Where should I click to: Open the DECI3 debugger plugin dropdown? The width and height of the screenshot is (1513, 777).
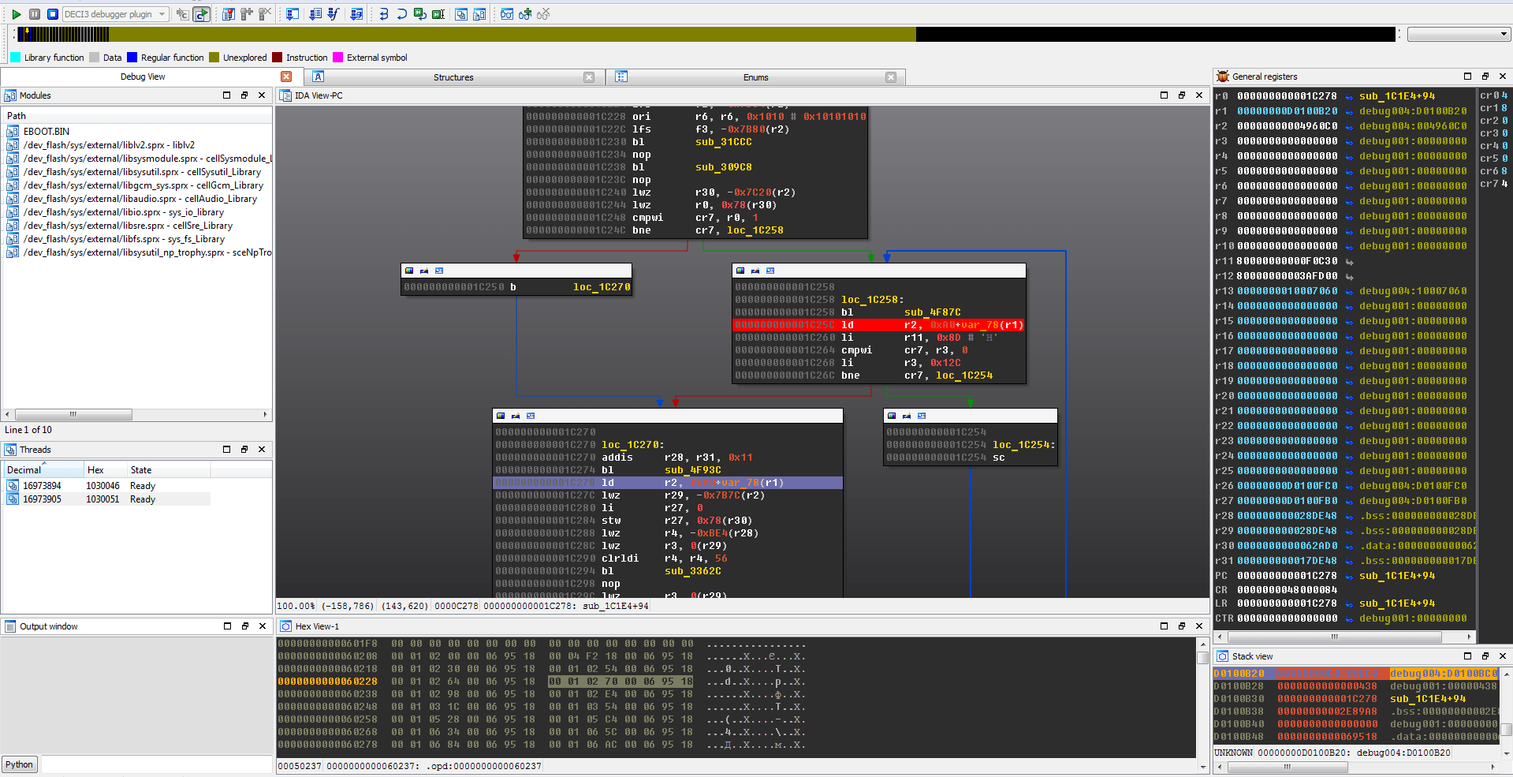(x=162, y=13)
